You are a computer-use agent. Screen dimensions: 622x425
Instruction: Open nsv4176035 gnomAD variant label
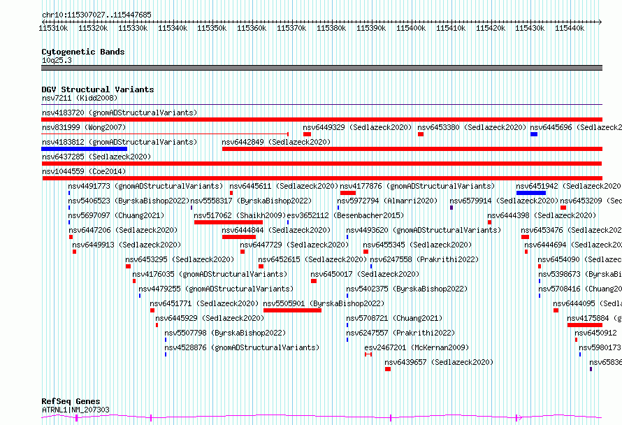pos(210,274)
